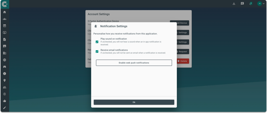Uncheck Play sound on notification
267x113 pixels.
pyautogui.click(x=97, y=42)
